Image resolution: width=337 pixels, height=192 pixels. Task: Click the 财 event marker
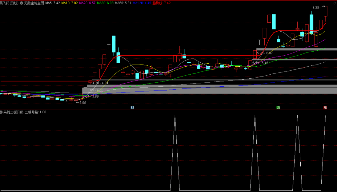click(x=132, y=108)
